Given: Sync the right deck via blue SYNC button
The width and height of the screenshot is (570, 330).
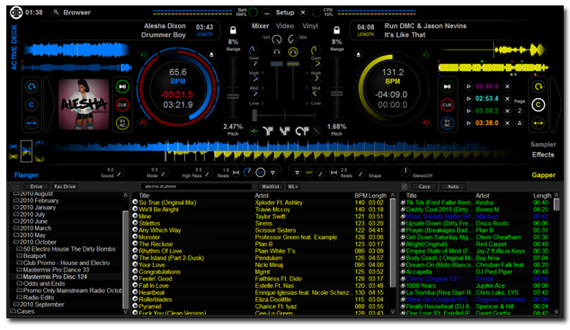Looking at the screenshot, I should [447, 123].
